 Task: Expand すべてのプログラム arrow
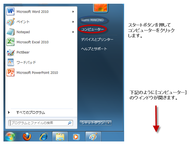click(x=9, y=112)
